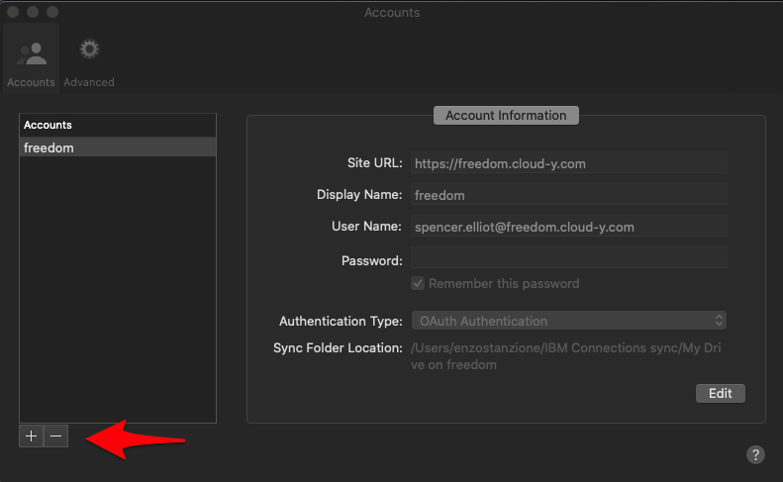Click the User Name text field
The height and width of the screenshot is (482, 783).
(568, 227)
